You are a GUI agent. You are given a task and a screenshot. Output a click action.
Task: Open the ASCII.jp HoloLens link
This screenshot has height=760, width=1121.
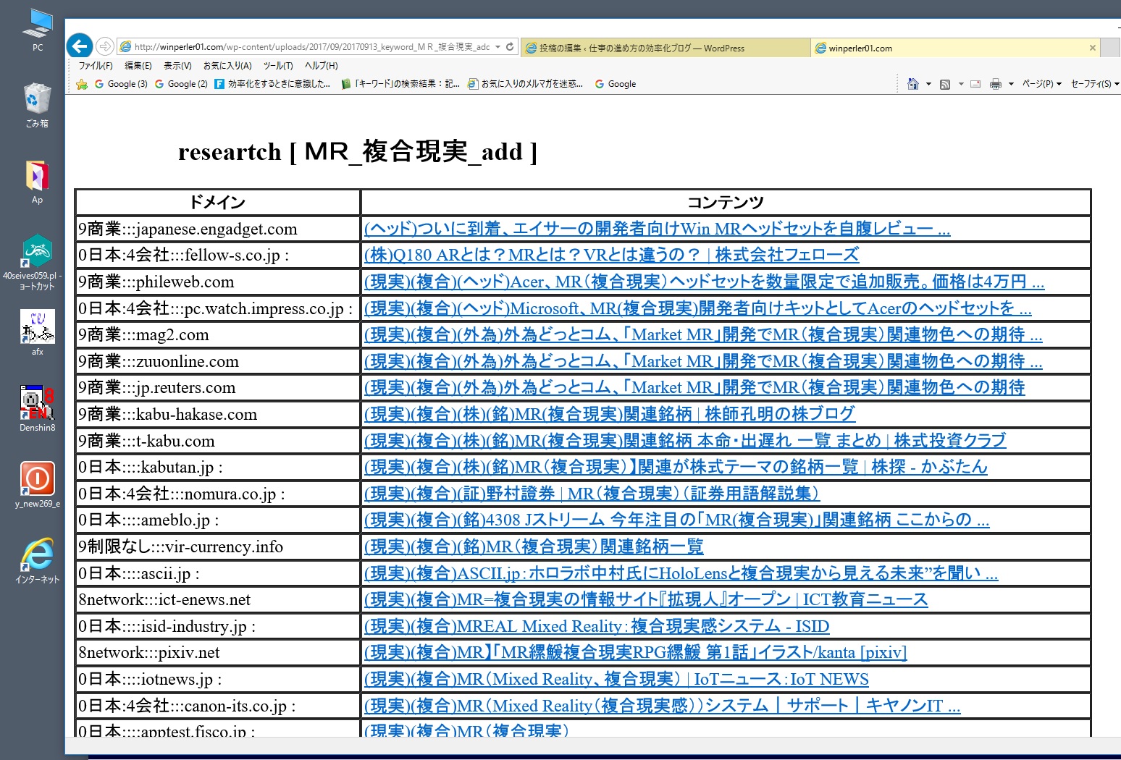click(x=681, y=573)
